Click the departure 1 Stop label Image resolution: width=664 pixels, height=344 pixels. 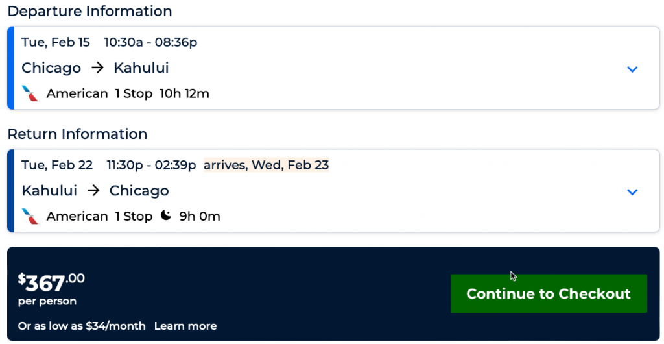[134, 93]
